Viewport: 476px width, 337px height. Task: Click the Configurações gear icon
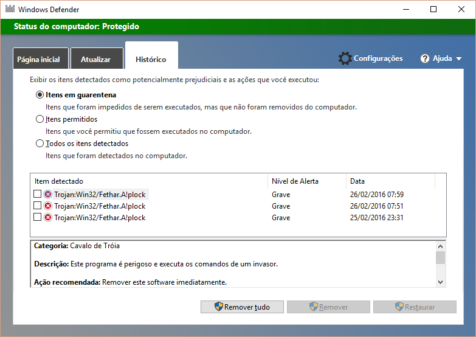click(345, 58)
